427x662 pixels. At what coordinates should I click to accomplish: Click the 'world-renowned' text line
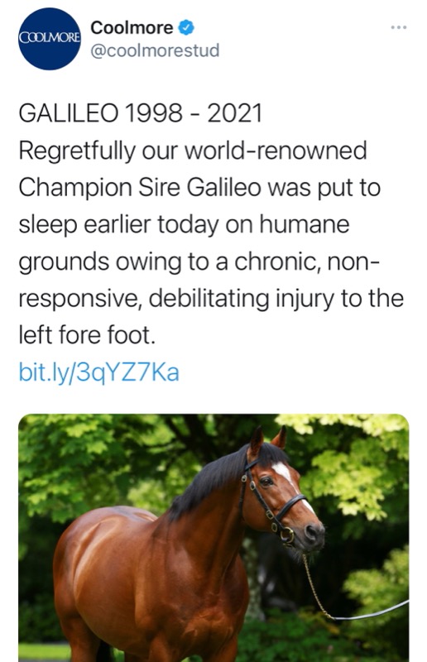193,151
